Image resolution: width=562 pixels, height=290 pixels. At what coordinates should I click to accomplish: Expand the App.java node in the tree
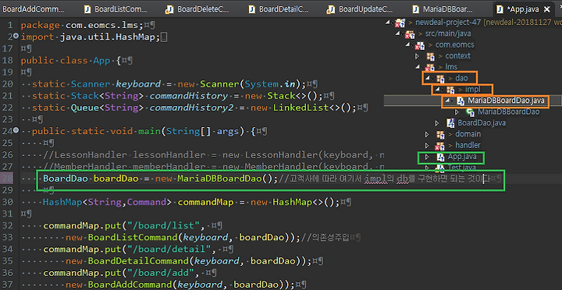point(427,157)
